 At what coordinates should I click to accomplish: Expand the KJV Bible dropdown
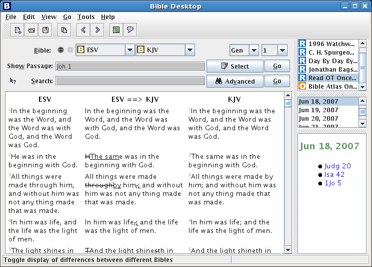189,50
